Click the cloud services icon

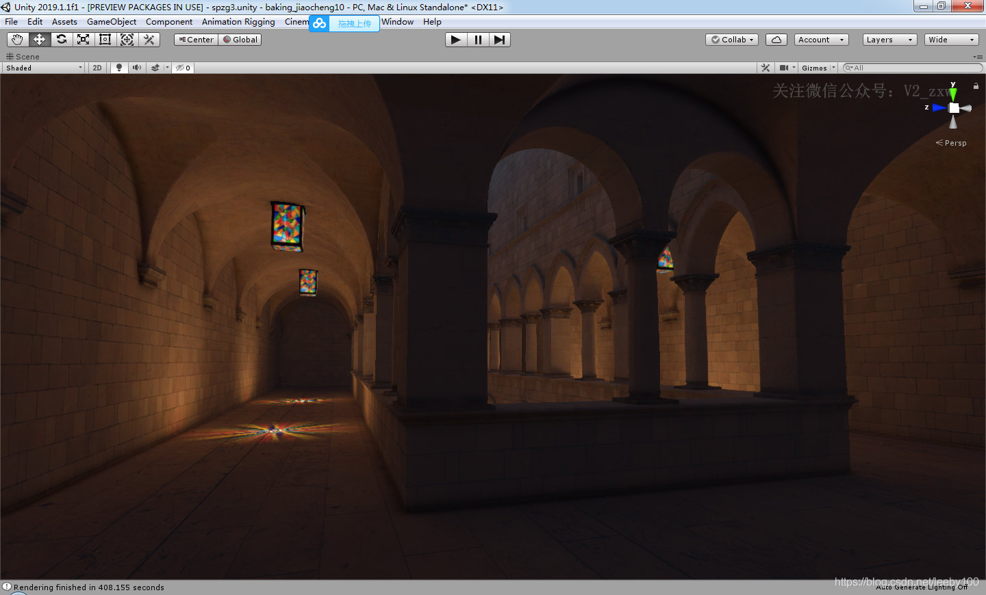(x=776, y=40)
